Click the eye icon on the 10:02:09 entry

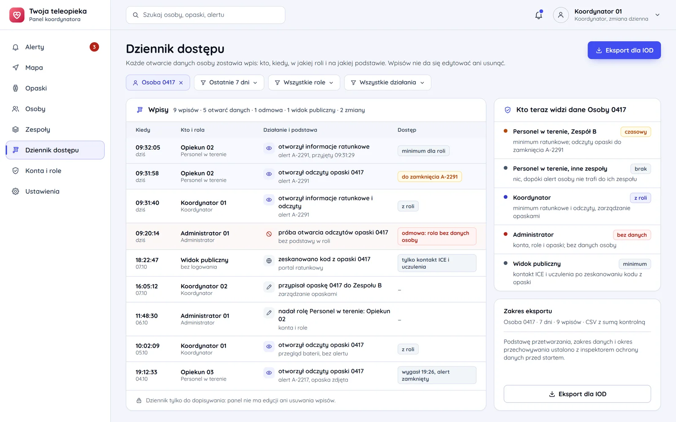[269, 346]
